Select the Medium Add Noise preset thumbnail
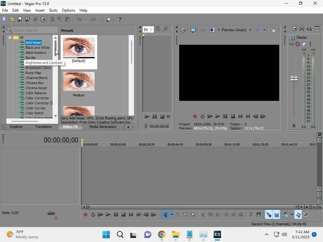323x242 pixels. 79,81
